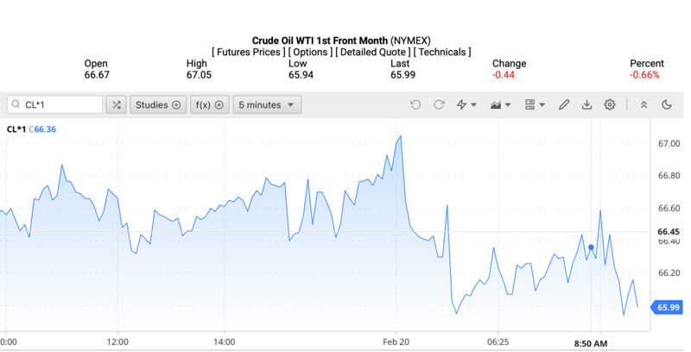This screenshot has width=691, height=352.
Task: Open the Futures Prices link
Action: pyautogui.click(x=250, y=52)
